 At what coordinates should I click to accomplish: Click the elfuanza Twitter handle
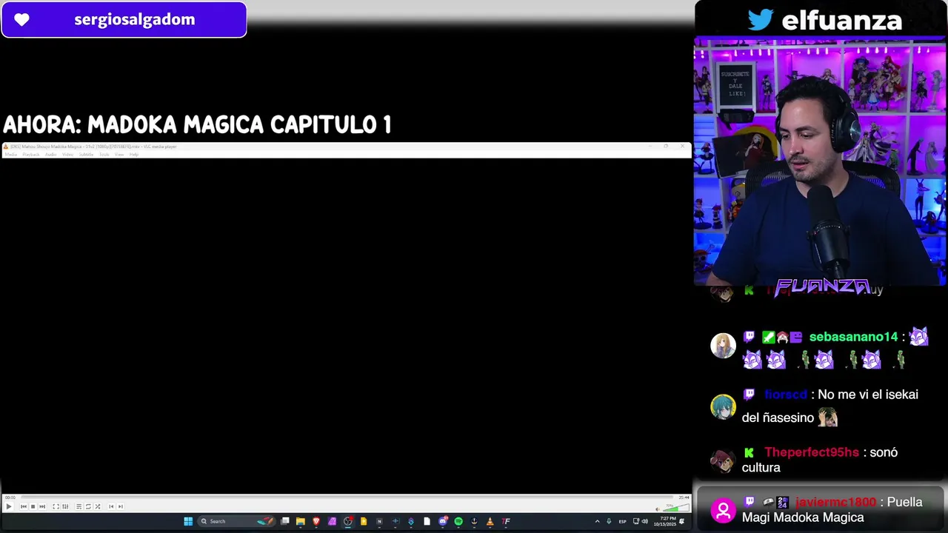click(842, 20)
